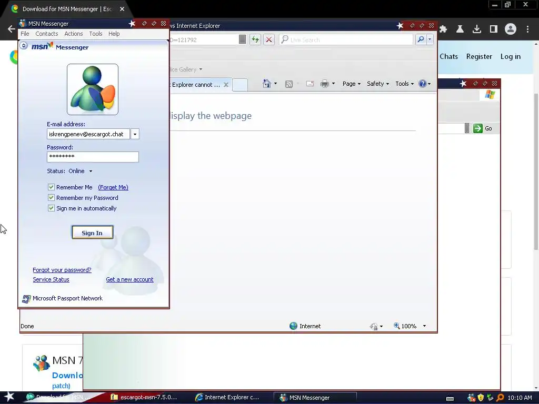This screenshot has height=404, width=539.
Task: Open the Chats link on the Escargot page
Action: [x=448, y=56]
